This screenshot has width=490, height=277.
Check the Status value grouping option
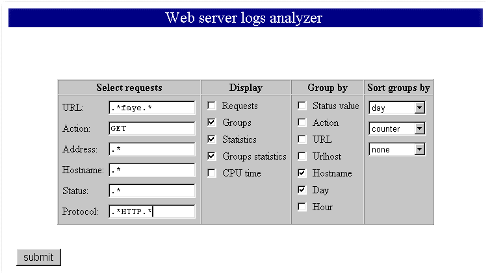302,106
